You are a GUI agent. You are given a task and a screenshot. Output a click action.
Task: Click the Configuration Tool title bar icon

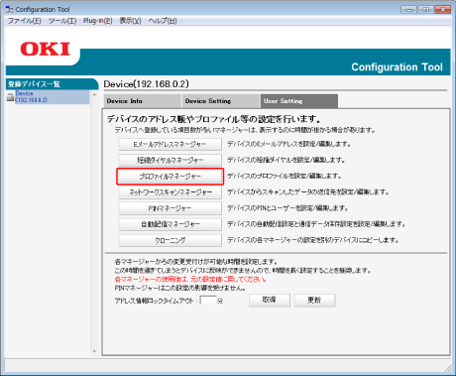tap(9, 9)
